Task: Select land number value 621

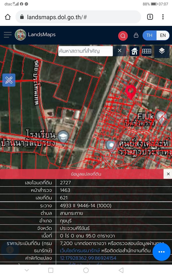Action: (x=64, y=198)
